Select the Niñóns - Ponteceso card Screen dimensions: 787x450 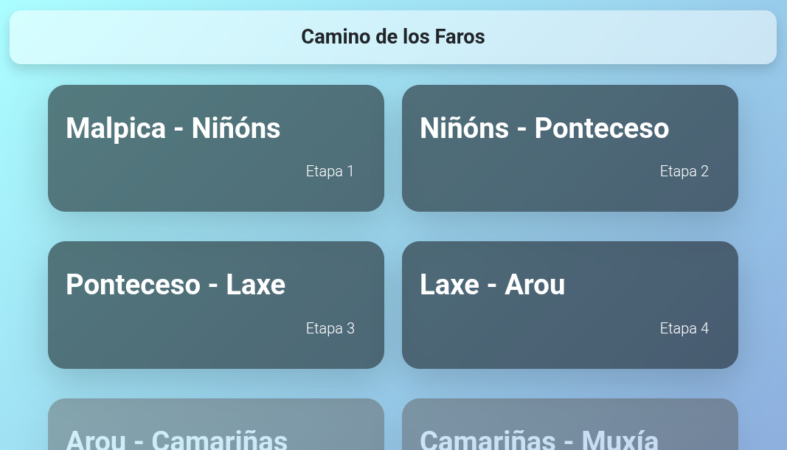point(569,148)
